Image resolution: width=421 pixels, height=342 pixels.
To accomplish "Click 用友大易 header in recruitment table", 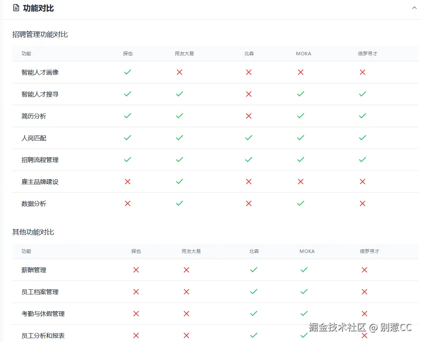I will point(184,54).
